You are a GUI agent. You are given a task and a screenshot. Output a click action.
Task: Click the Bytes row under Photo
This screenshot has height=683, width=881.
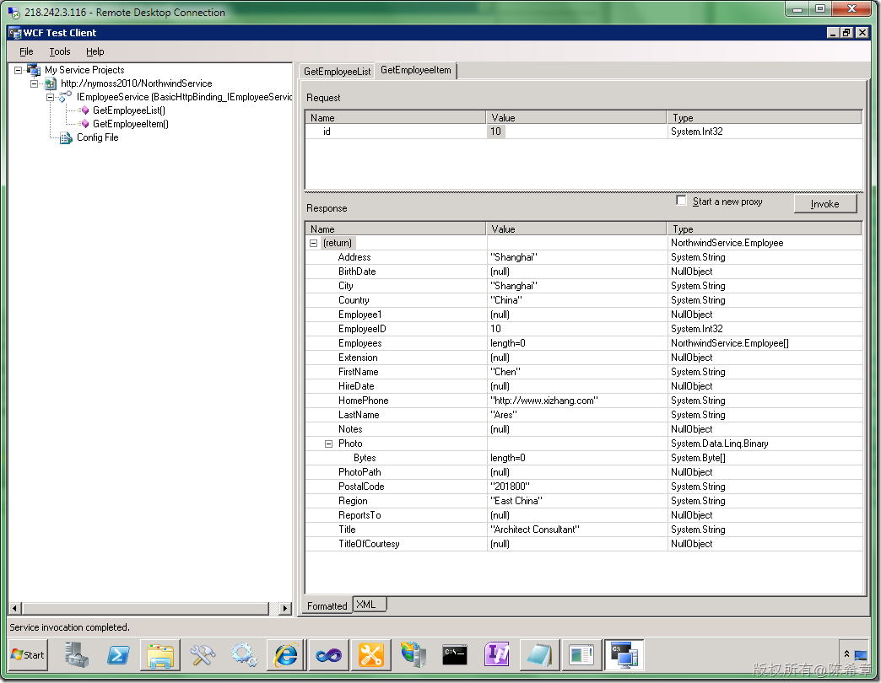(584, 458)
